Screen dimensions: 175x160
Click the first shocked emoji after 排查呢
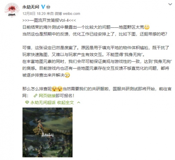pyautogui.click(x=54, y=89)
